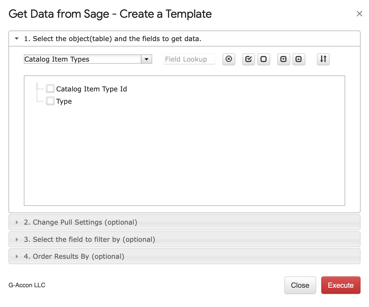The width and height of the screenshot is (369, 307).
Task: Open the Catalog Item Types dropdown arrow
Action: (147, 59)
